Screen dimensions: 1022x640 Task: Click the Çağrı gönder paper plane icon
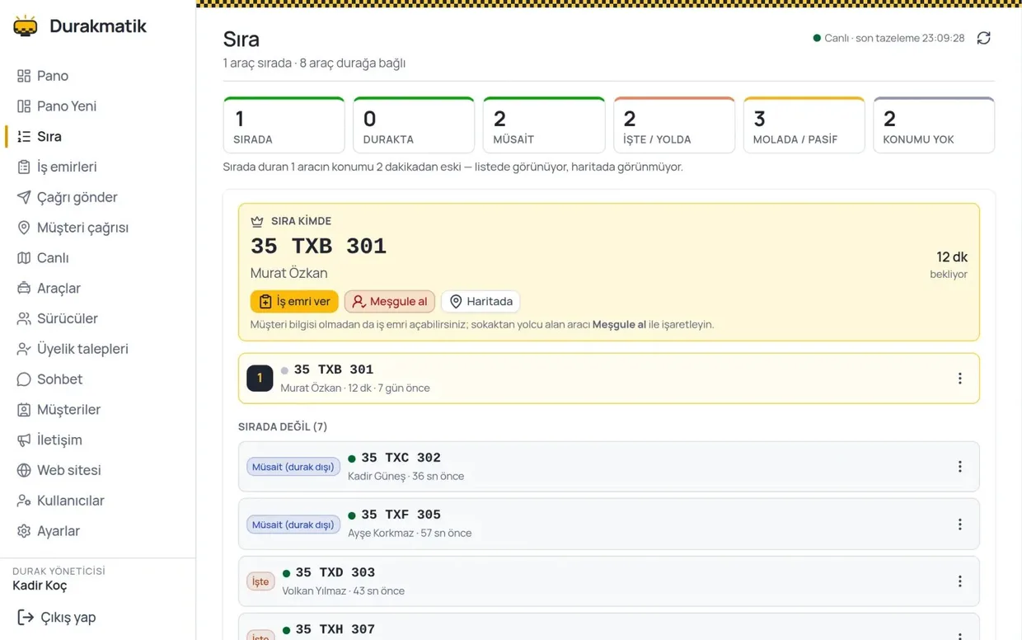[24, 197]
